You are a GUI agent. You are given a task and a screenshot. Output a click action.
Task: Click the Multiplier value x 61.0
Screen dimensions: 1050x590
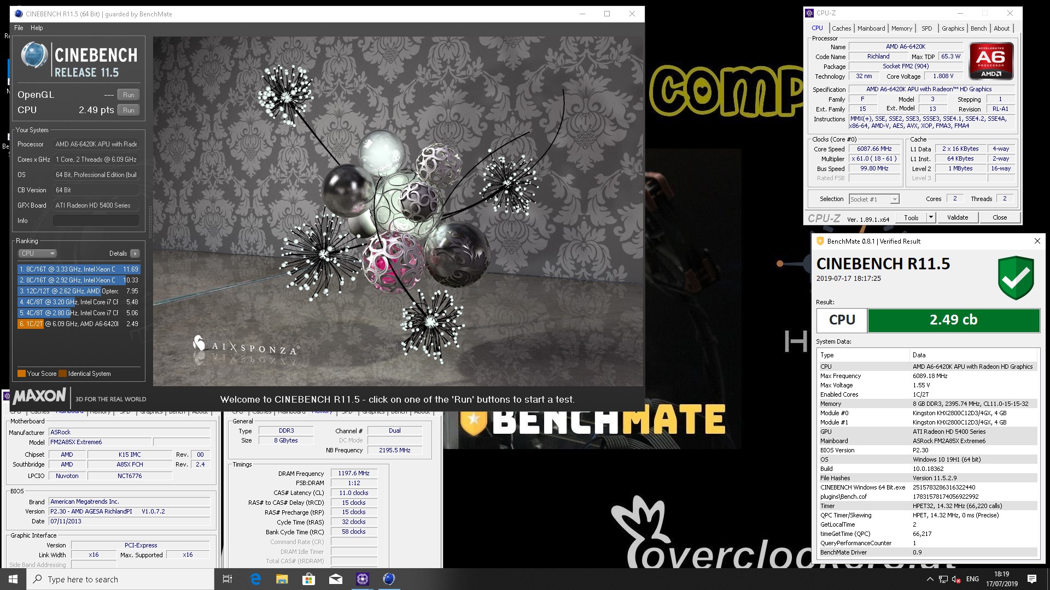tap(874, 159)
